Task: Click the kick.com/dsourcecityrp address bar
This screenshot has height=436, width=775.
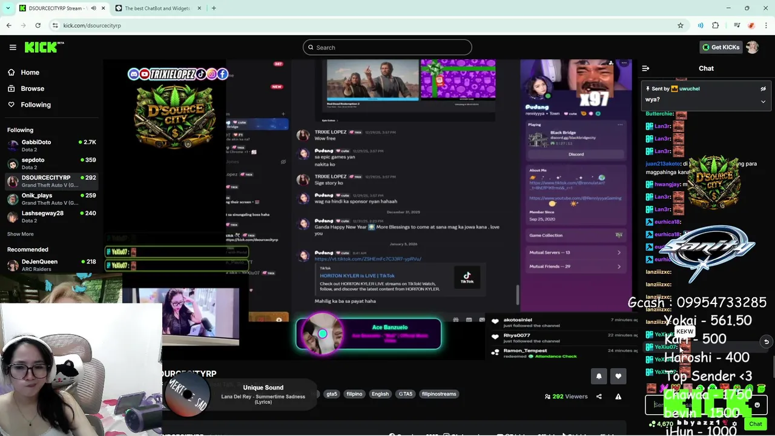Action: [x=363, y=25]
